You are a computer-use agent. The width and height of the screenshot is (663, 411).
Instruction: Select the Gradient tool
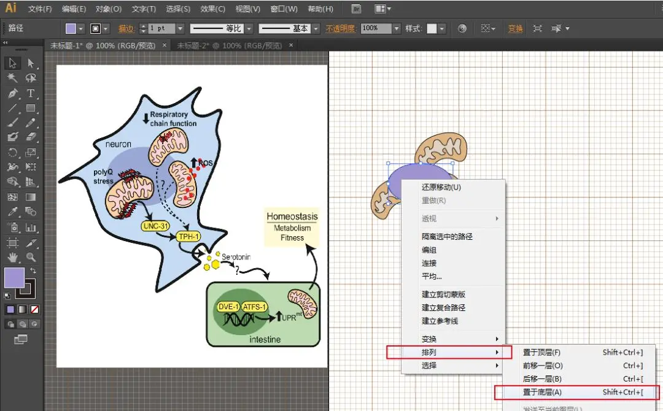tap(31, 197)
